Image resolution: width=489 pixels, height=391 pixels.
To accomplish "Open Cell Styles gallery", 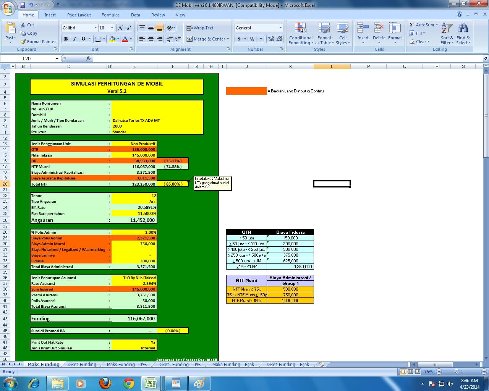I will point(343,34).
